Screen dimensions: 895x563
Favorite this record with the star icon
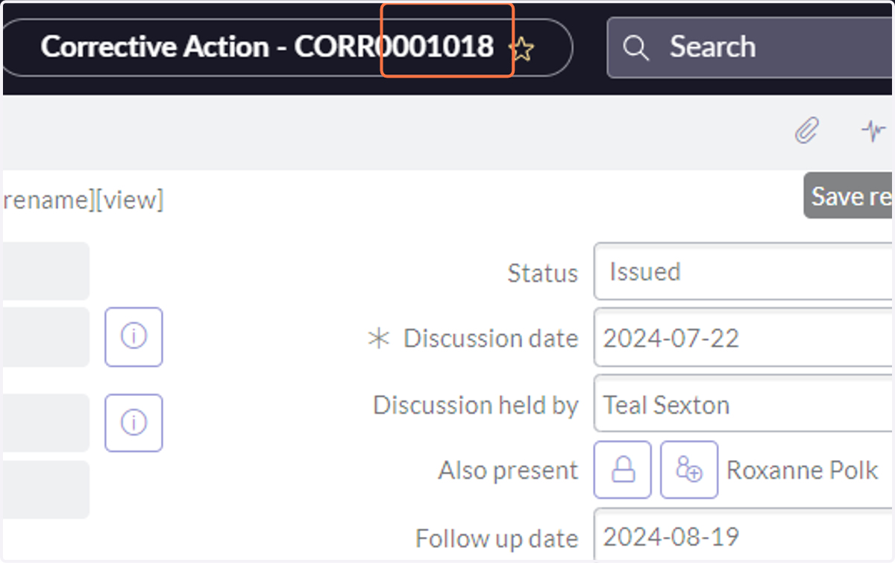click(x=522, y=49)
